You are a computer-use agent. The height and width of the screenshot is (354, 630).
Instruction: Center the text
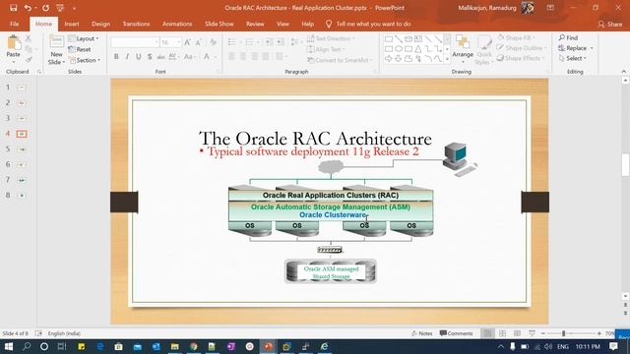click(243, 57)
